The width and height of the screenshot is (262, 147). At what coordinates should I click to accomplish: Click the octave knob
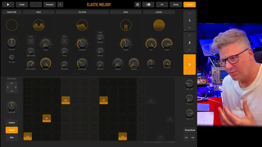45,63
